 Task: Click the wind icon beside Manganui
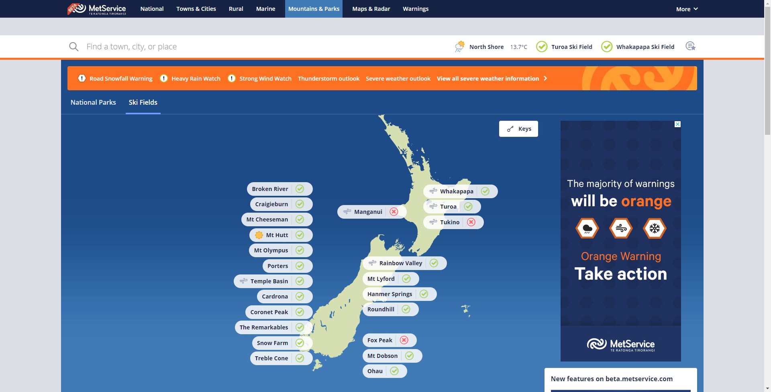(x=346, y=211)
